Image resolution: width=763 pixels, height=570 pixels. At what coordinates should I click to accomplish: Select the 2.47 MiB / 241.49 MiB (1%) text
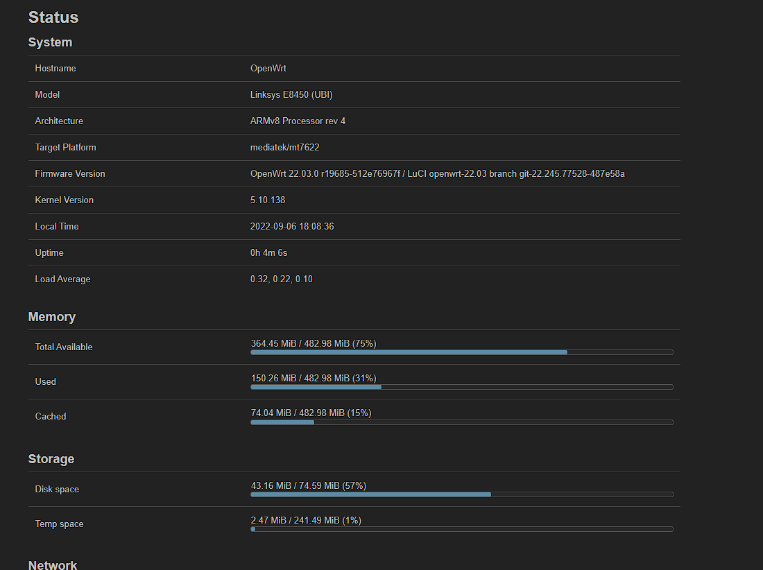(306, 520)
